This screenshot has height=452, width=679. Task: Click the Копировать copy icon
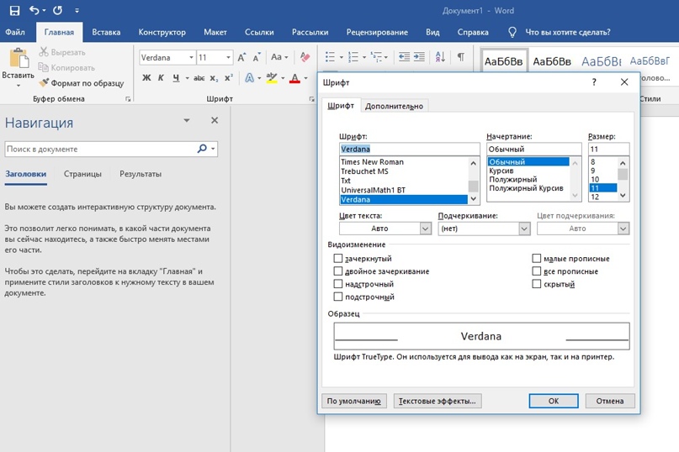coord(43,67)
